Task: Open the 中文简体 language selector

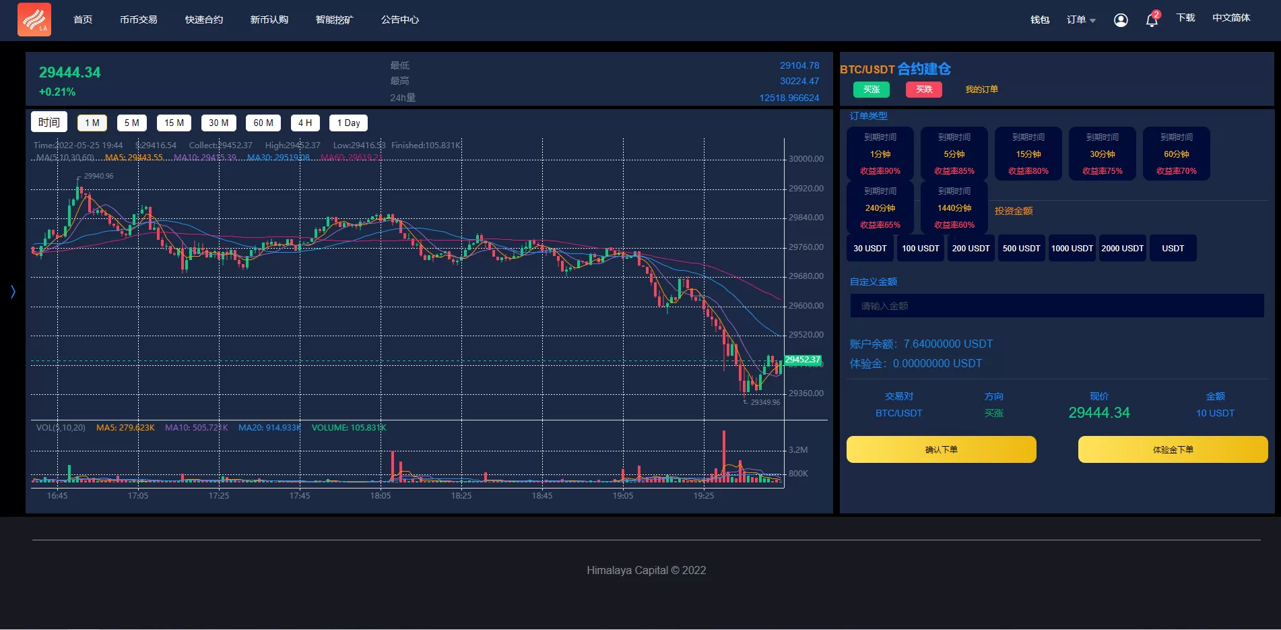Action: pyautogui.click(x=1230, y=18)
